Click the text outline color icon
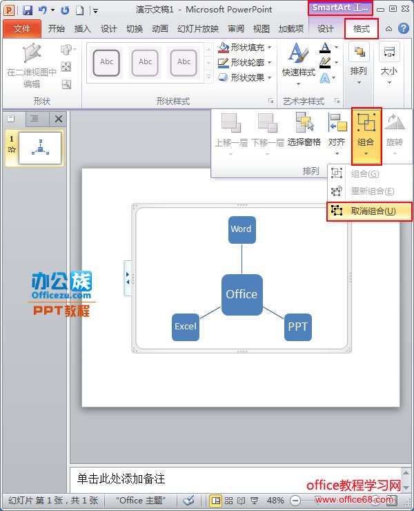414x511 pixels. [325, 63]
